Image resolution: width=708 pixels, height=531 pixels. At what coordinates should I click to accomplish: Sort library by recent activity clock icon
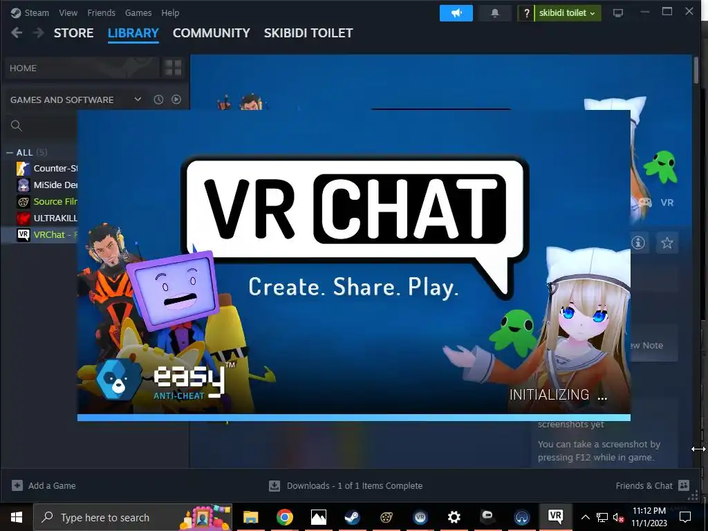(x=158, y=100)
